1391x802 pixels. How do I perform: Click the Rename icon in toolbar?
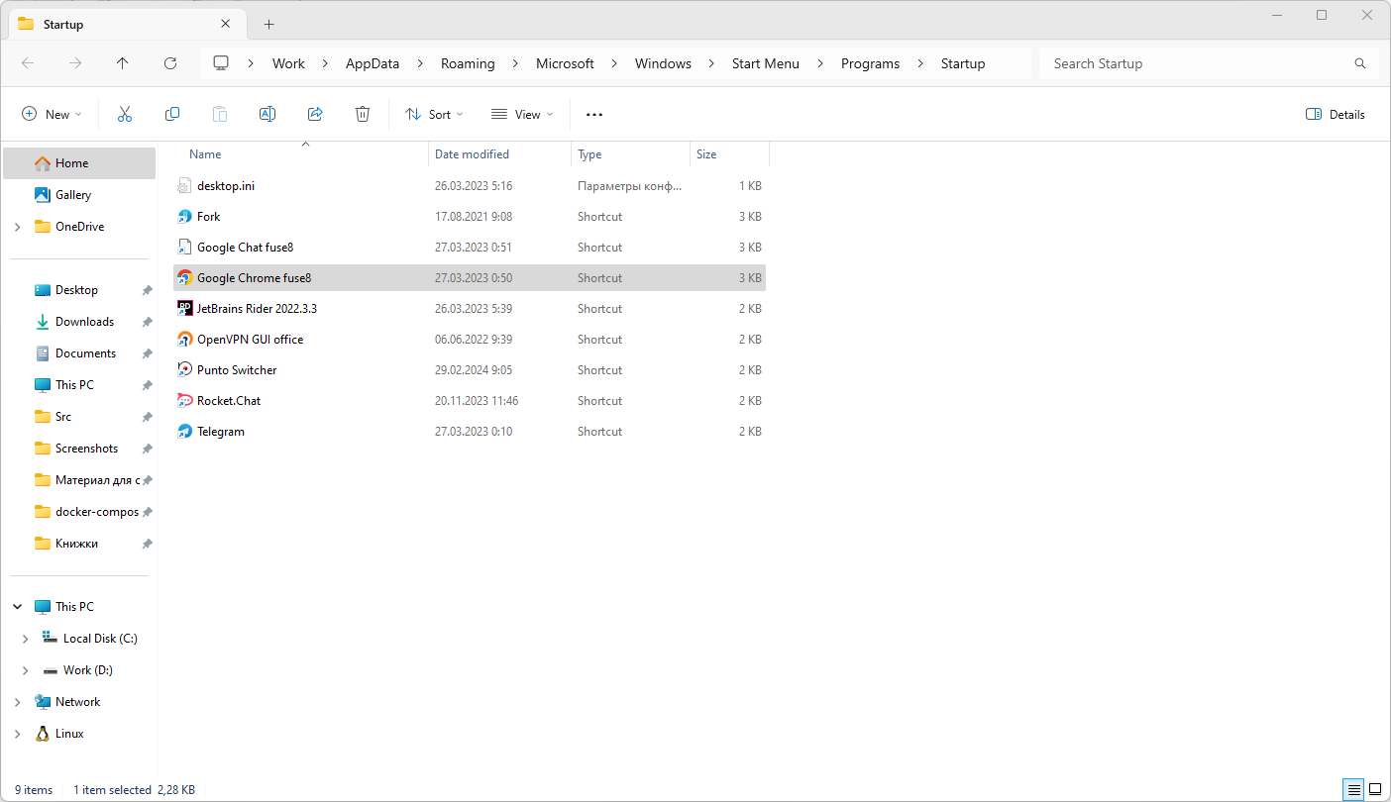(x=267, y=115)
